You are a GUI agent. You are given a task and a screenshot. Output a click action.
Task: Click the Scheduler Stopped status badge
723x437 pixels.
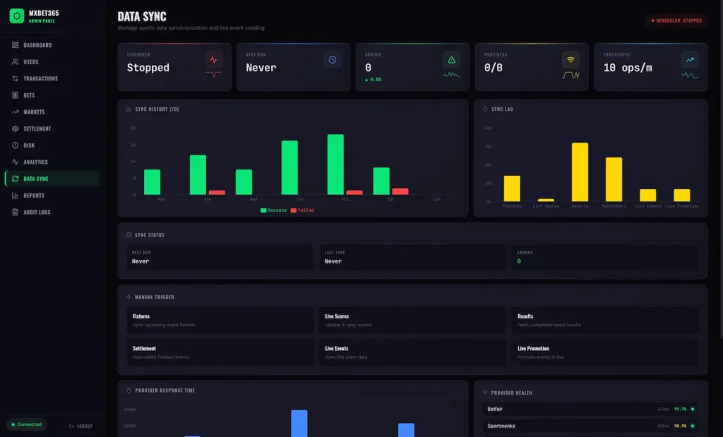coord(676,20)
